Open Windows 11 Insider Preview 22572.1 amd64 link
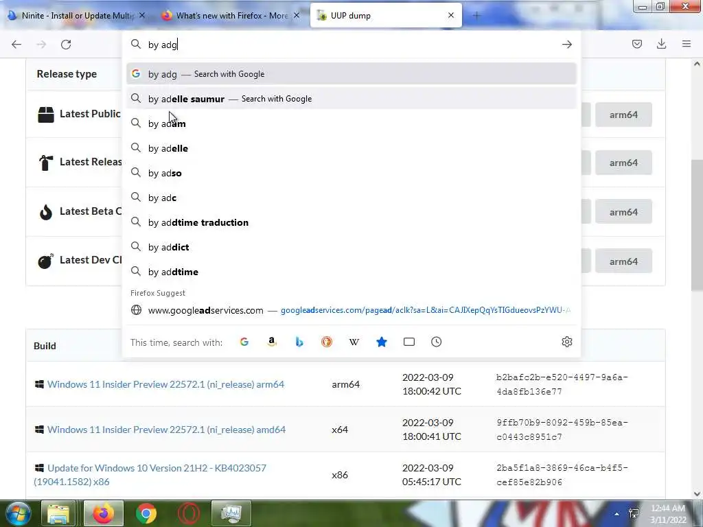The image size is (703, 527). [166, 430]
